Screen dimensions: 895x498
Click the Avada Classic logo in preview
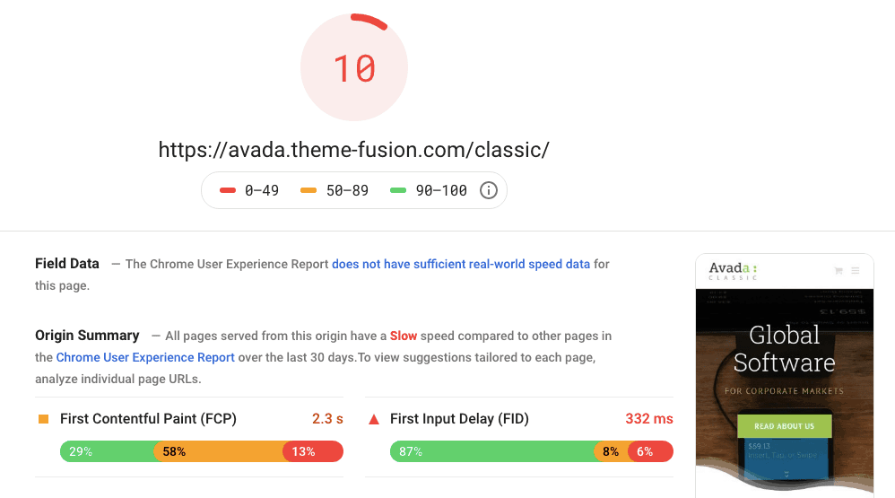pyautogui.click(x=733, y=271)
